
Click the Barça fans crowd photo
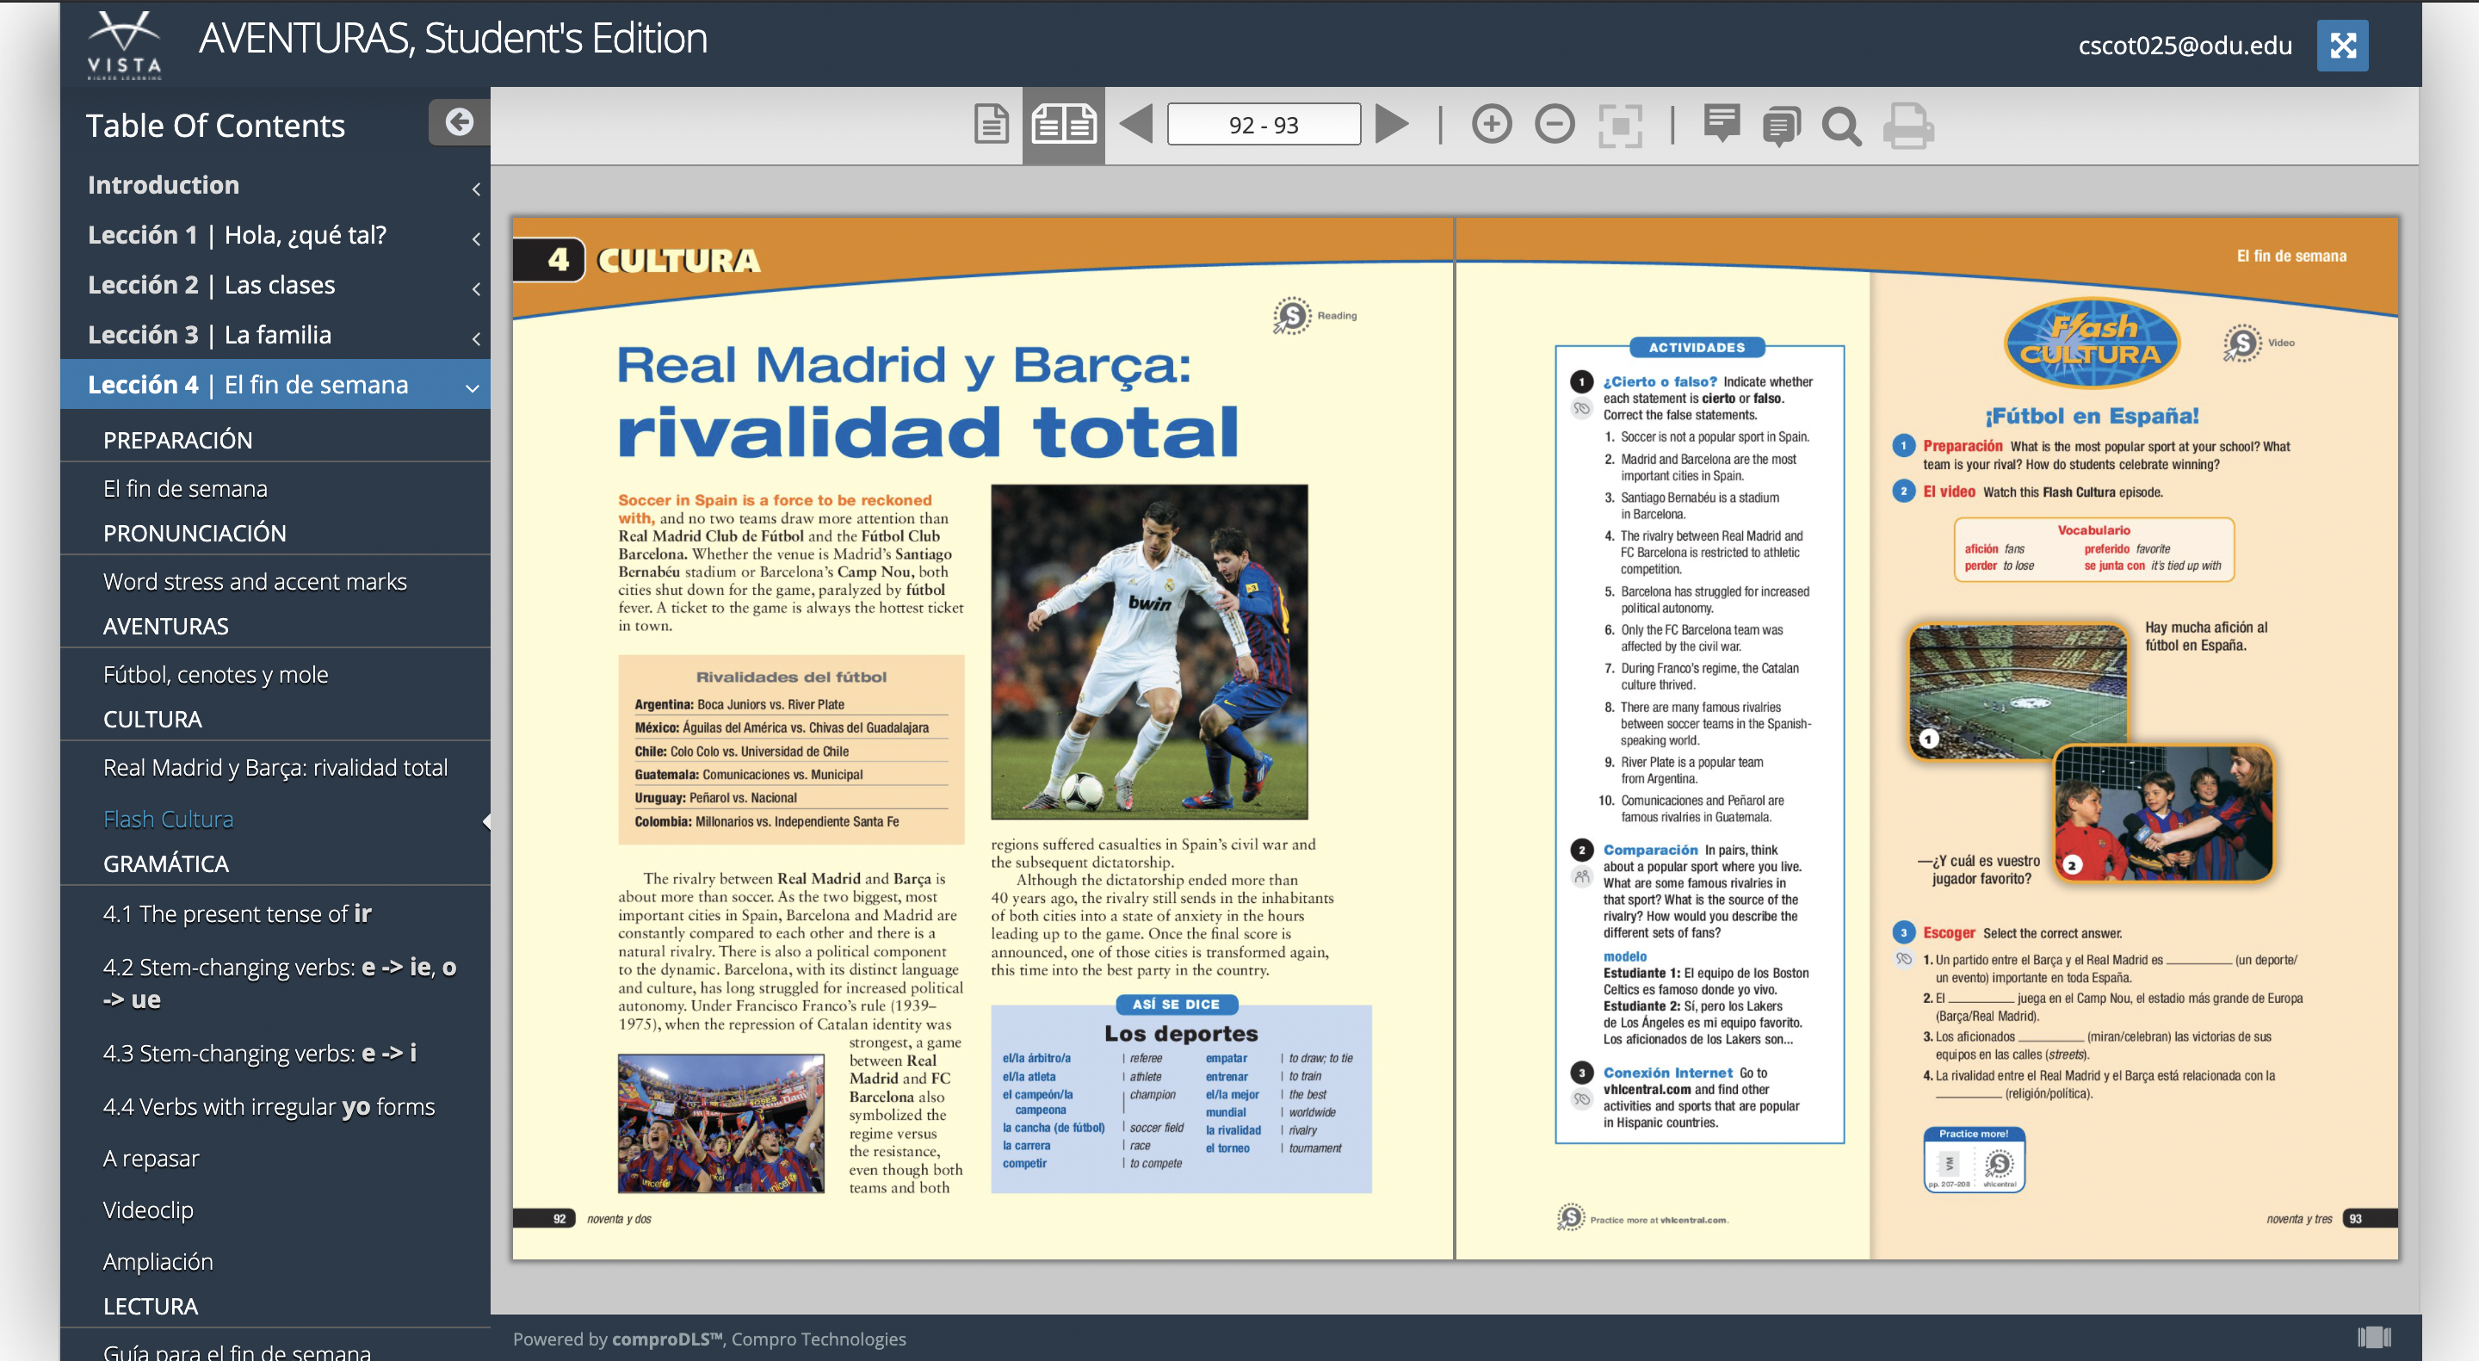tap(720, 1123)
